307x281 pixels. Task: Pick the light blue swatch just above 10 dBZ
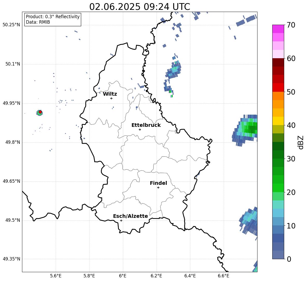tap(278, 221)
